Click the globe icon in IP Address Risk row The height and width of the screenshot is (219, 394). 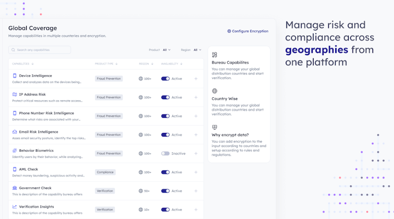[x=141, y=98]
